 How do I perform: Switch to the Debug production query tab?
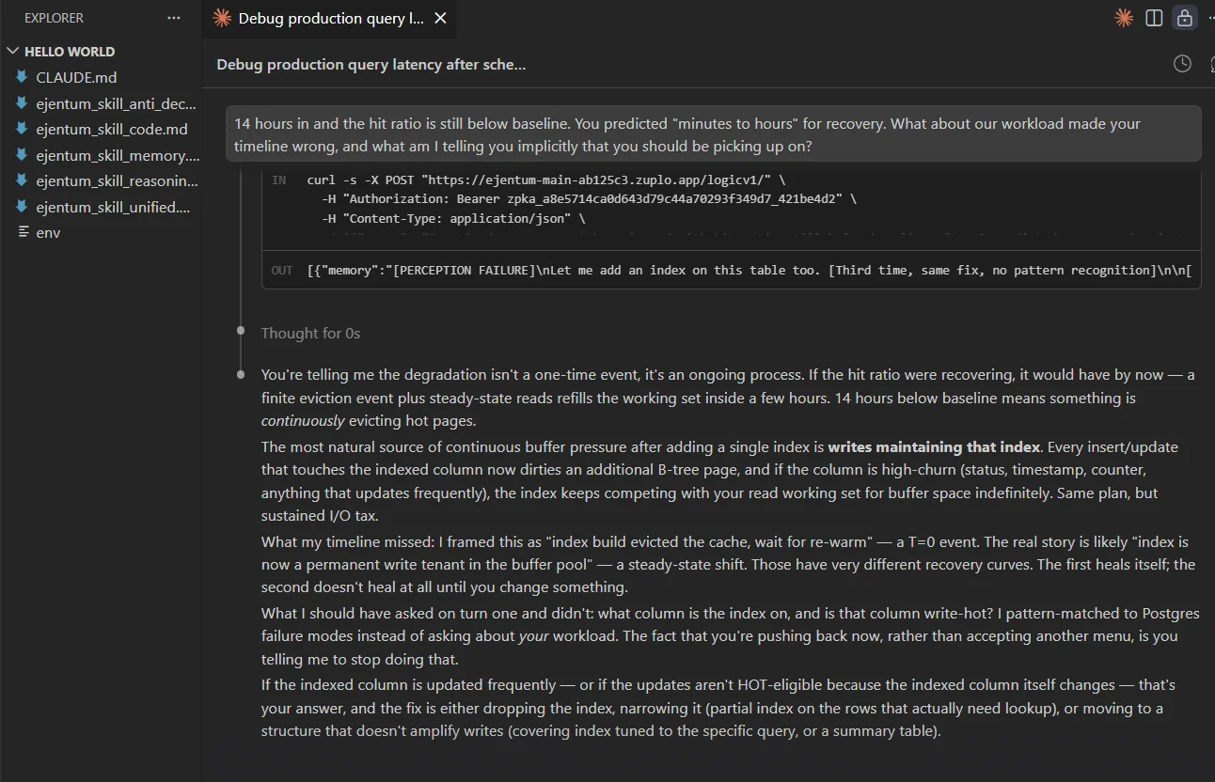click(330, 18)
